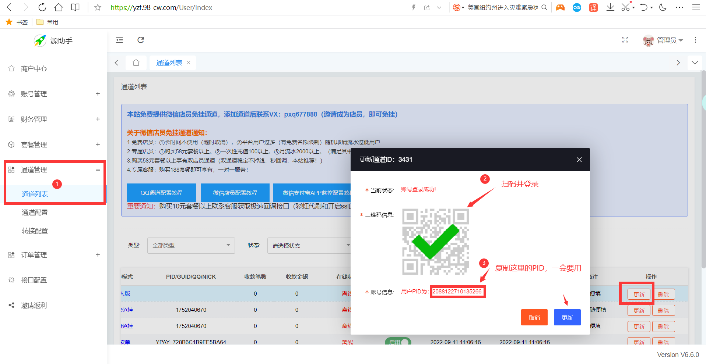The width and height of the screenshot is (706, 364).
Task: Close the 更新通道ID dialog
Action: click(579, 160)
